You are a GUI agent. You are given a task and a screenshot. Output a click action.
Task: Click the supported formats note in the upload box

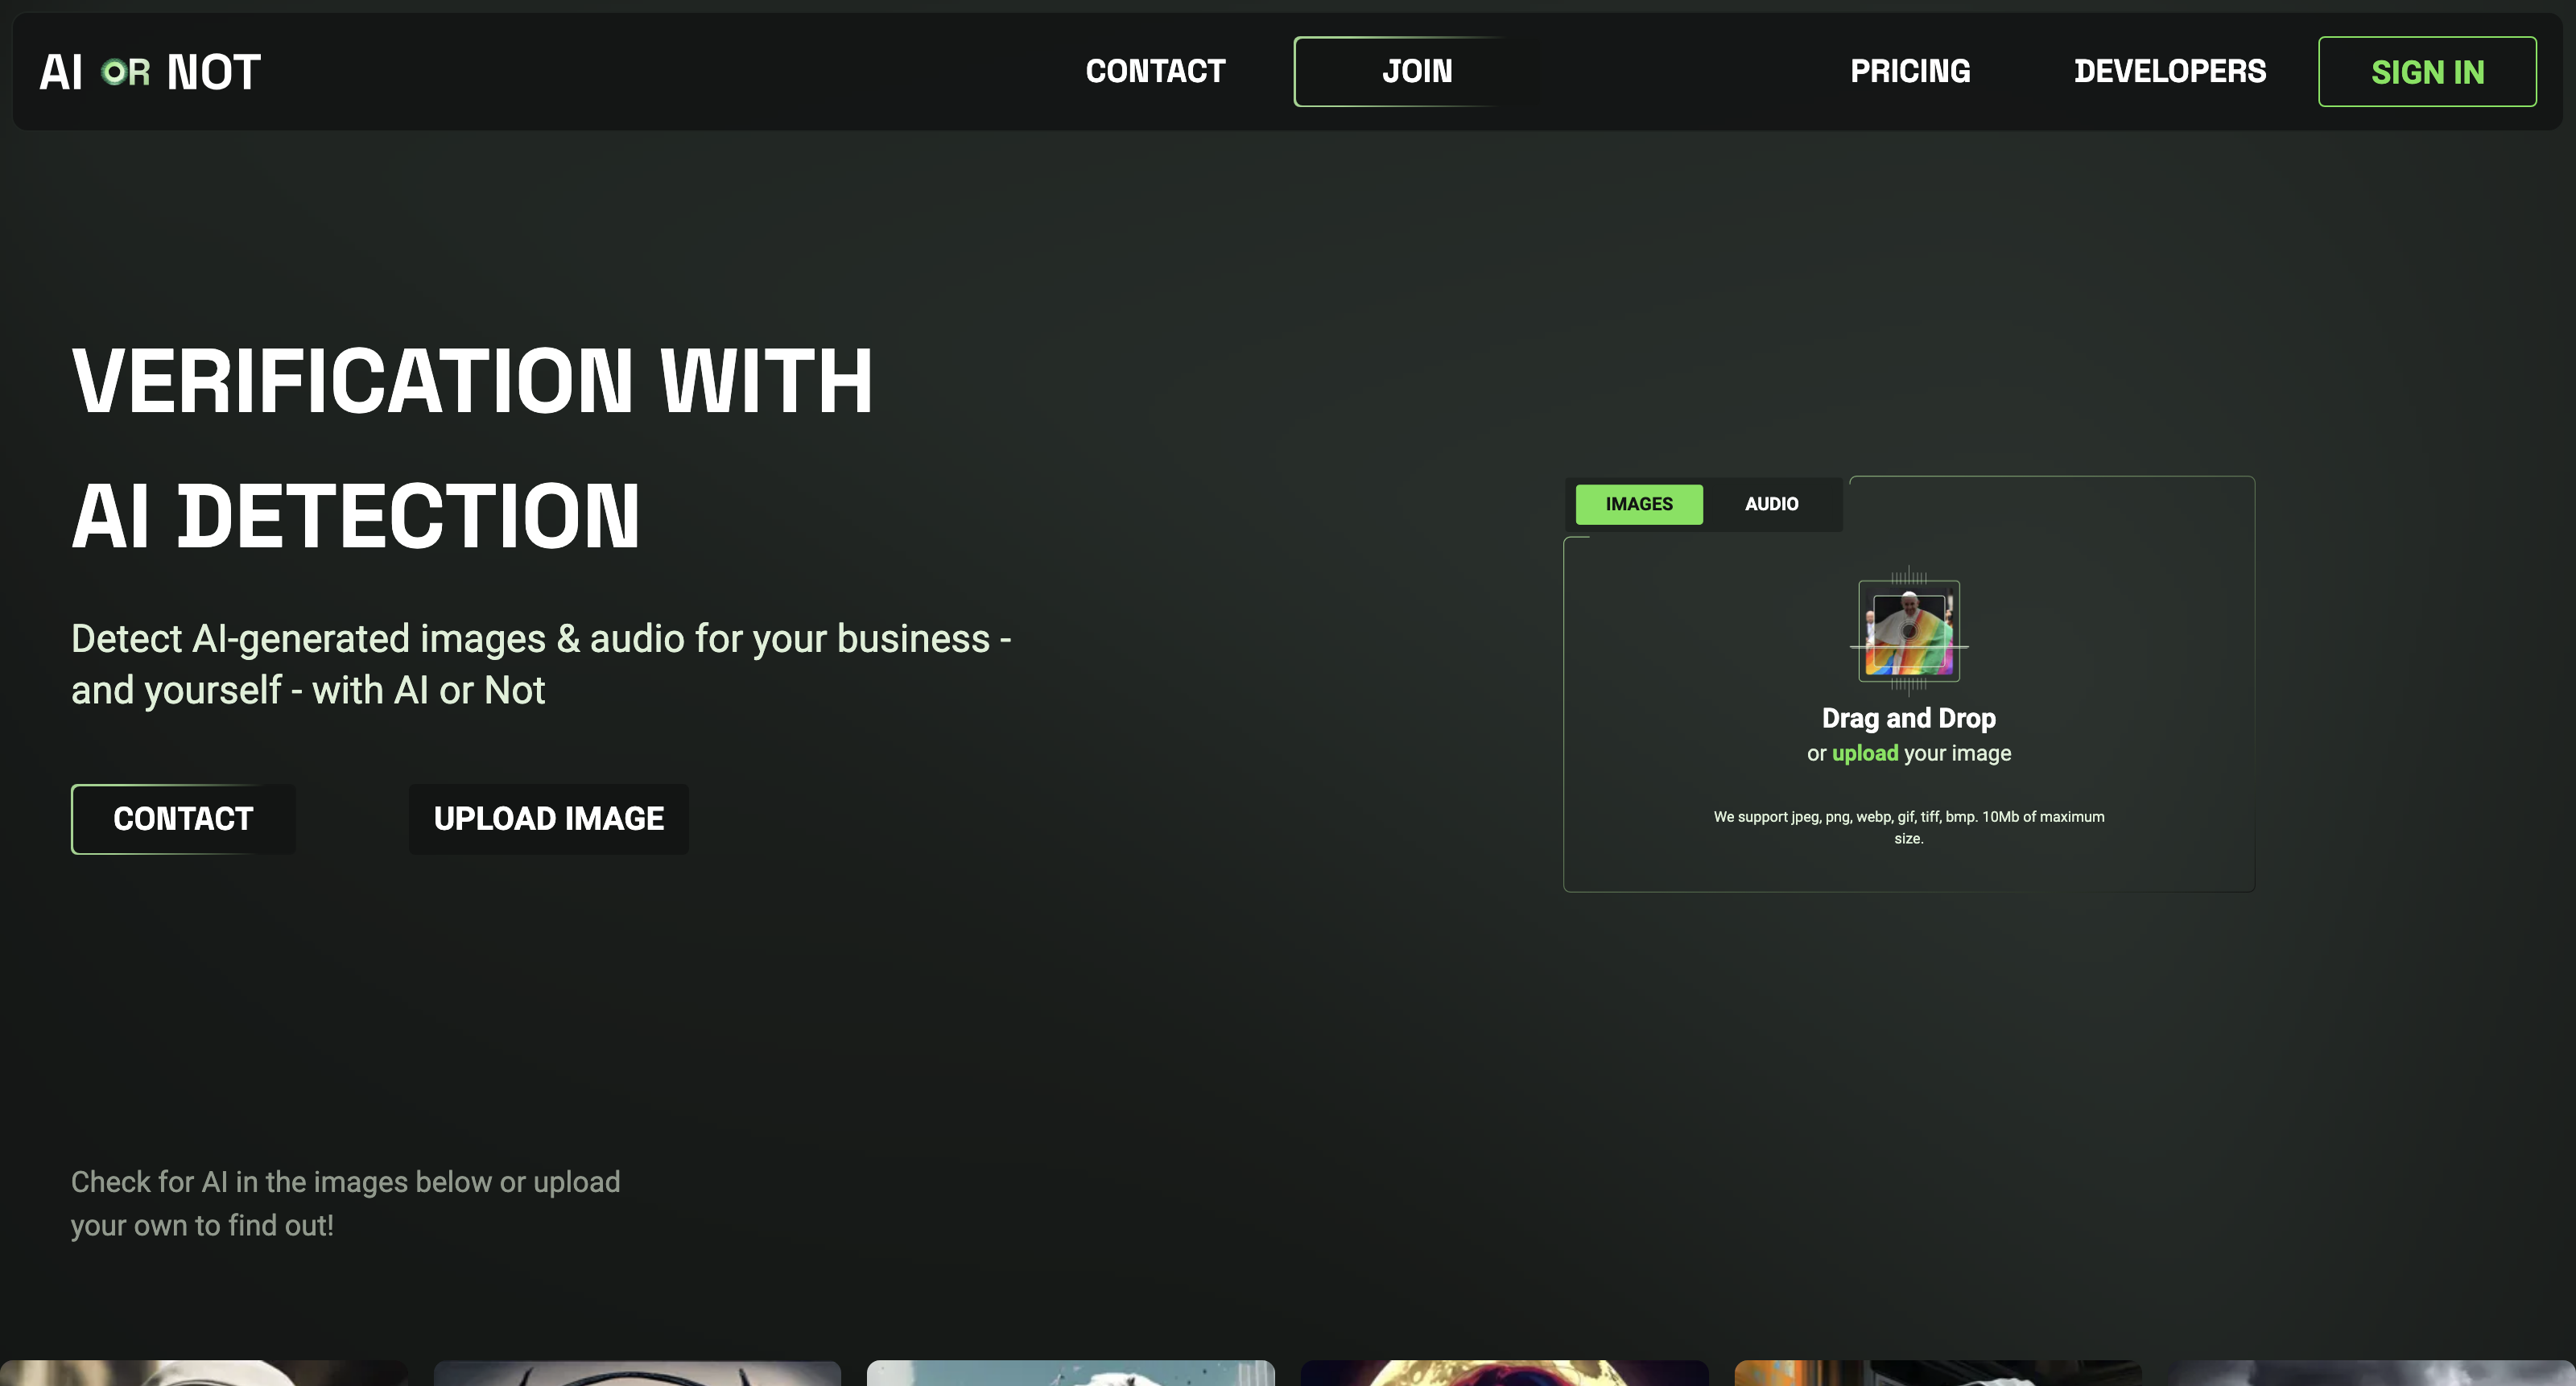point(1908,827)
